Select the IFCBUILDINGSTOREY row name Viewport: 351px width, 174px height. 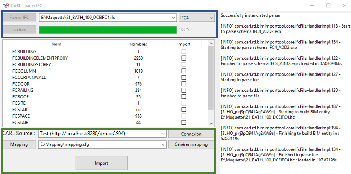click(x=31, y=65)
